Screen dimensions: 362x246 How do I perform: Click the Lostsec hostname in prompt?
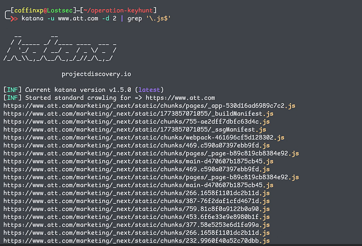tap(60, 10)
